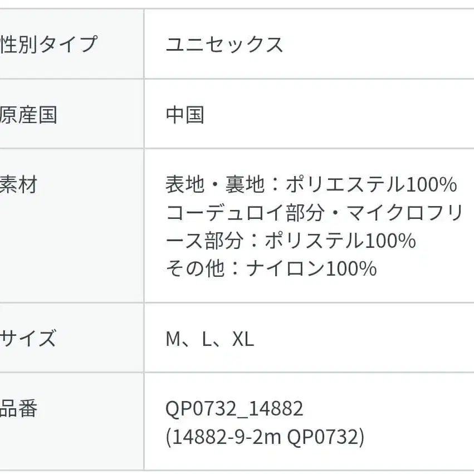Click the マイクロフリ text at line end
The image size is (474, 474).
point(405,213)
